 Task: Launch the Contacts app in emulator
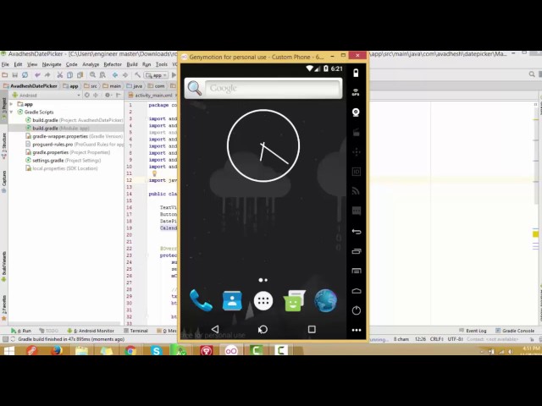coord(232,300)
